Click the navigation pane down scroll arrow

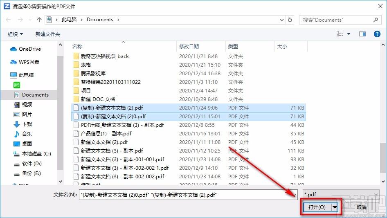(x=60, y=182)
